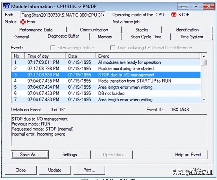Open the Time System tab
Image resolution: width=217 pixels, height=180 pixels.
coord(191,37)
